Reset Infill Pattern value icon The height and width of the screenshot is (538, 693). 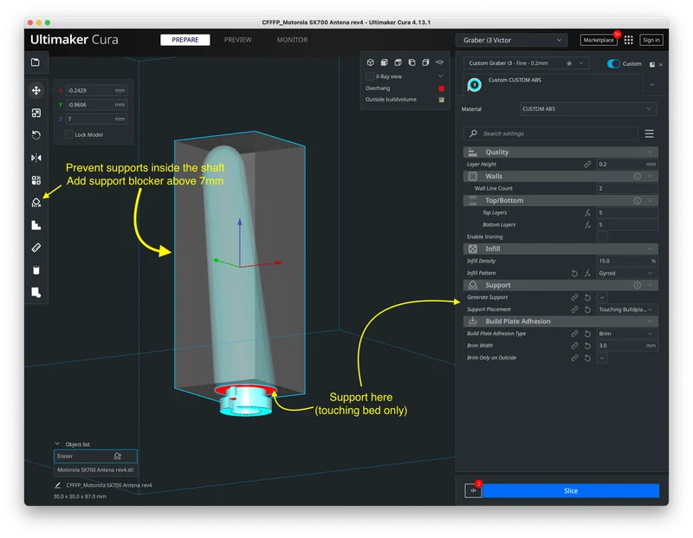[x=574, y=273]
